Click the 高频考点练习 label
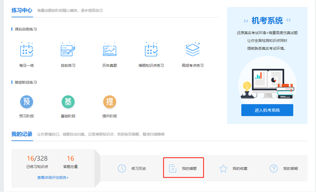316x192 pixels. tap(193, 65)
